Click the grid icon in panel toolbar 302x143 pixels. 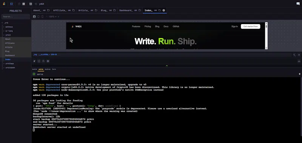39,61
